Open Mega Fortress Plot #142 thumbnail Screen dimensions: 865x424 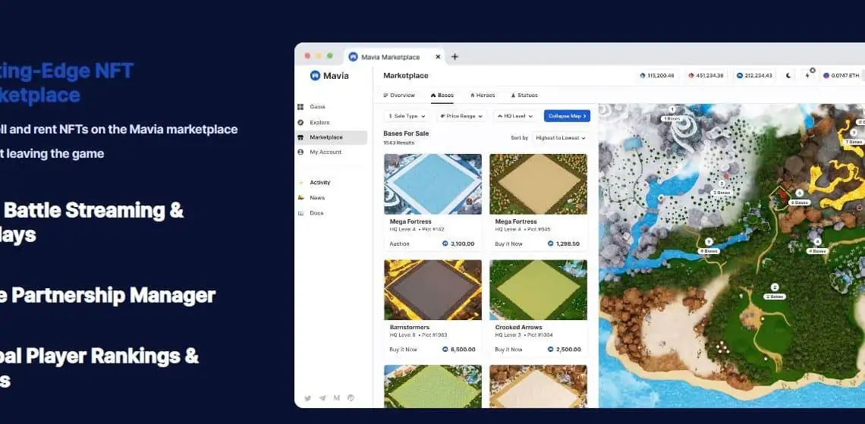(x=433, y=184)
